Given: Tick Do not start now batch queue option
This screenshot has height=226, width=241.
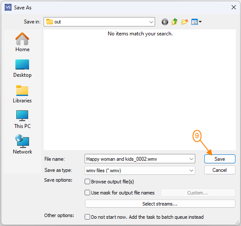Looking at the screenshot, I should [x=87, y=217].
